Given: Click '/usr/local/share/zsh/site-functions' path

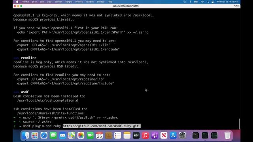Looking at the screenshot, I should [50, 113].
